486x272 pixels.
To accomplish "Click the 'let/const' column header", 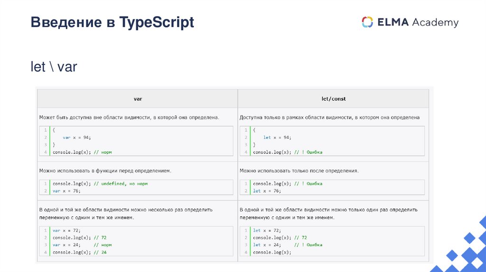I will click(334, 99).
